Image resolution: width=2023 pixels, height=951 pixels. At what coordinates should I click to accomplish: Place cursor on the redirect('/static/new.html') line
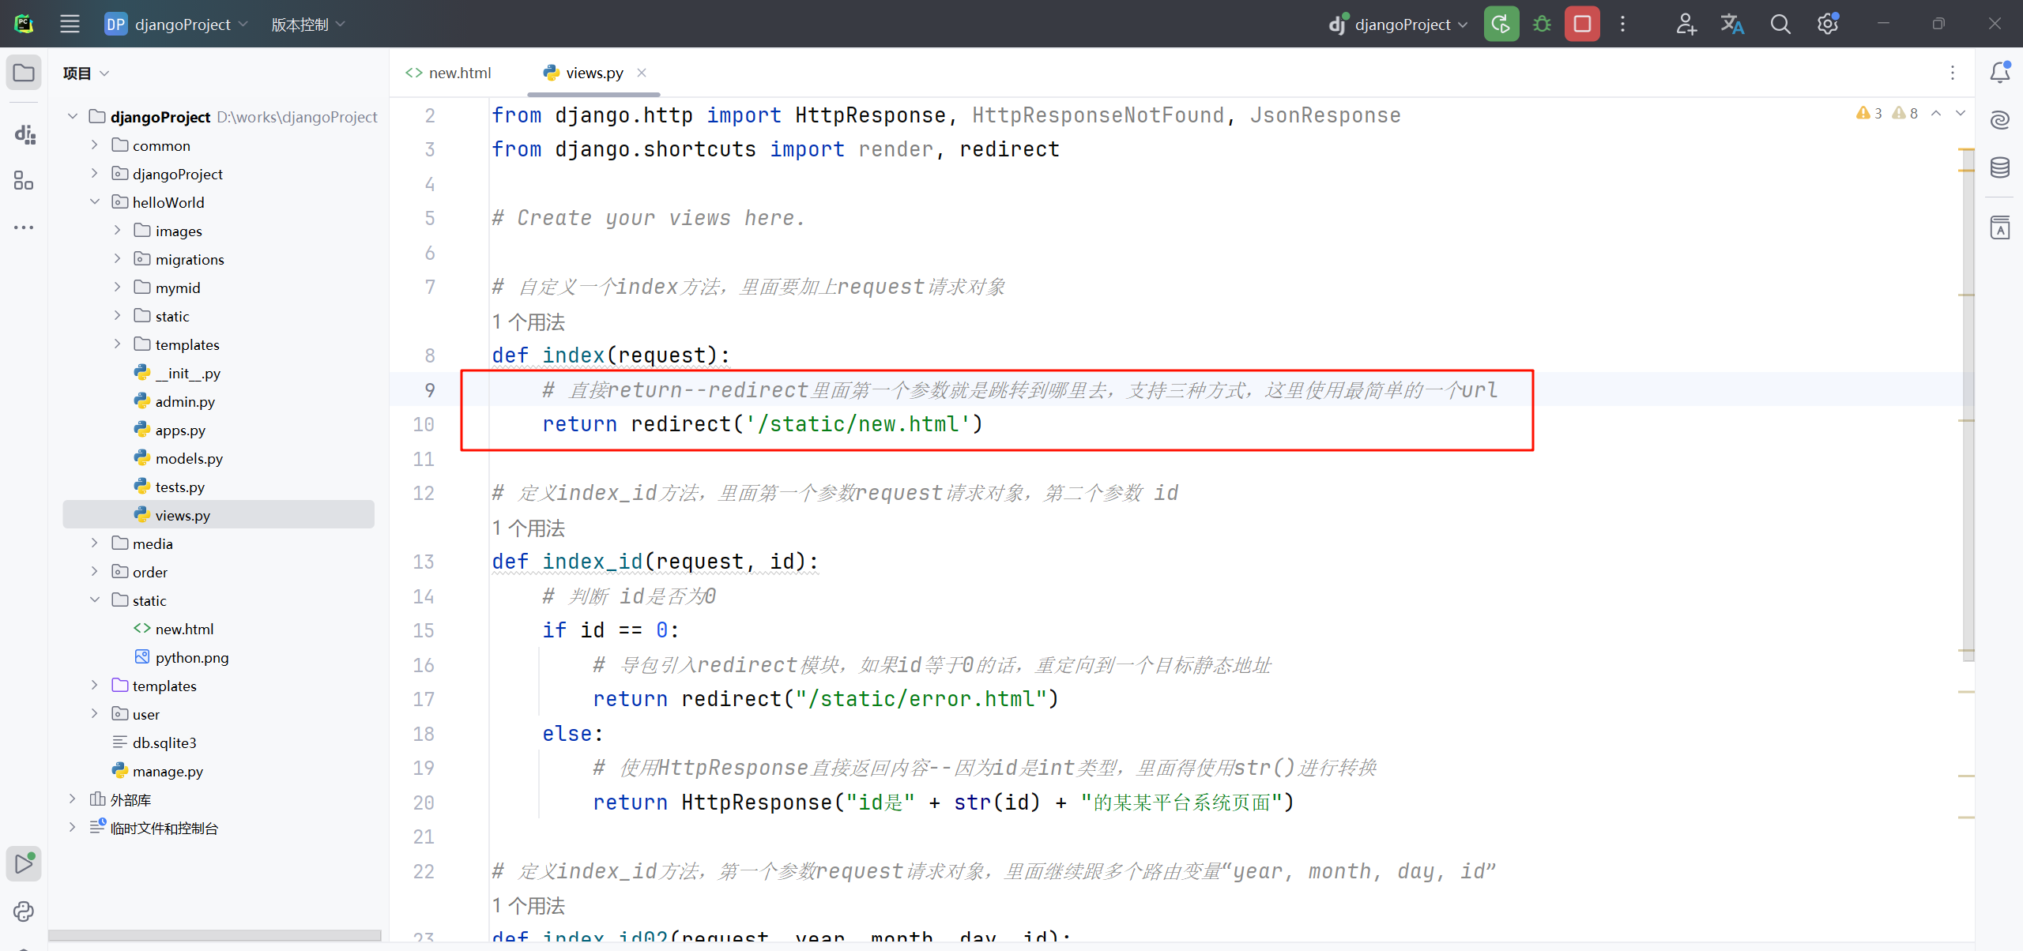(763, 424)
